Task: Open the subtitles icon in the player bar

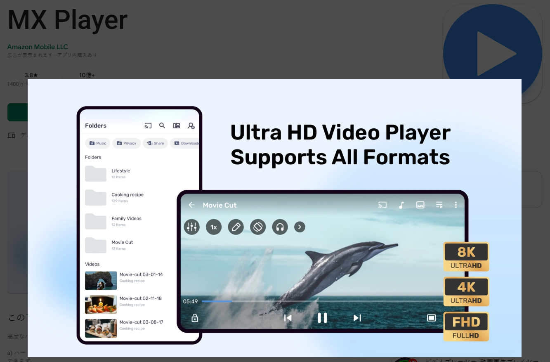Action: pyautogui.click(x=420, y=205)
